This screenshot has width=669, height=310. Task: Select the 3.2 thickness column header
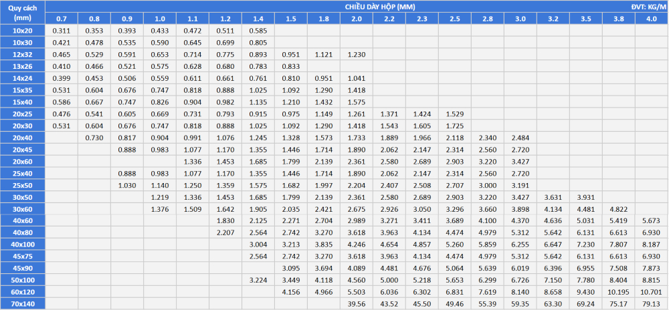[553, 19]
